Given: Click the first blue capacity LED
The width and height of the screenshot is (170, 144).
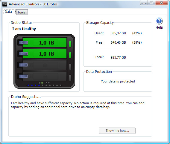Looking at the screenshot, I should tap(28, 85).
